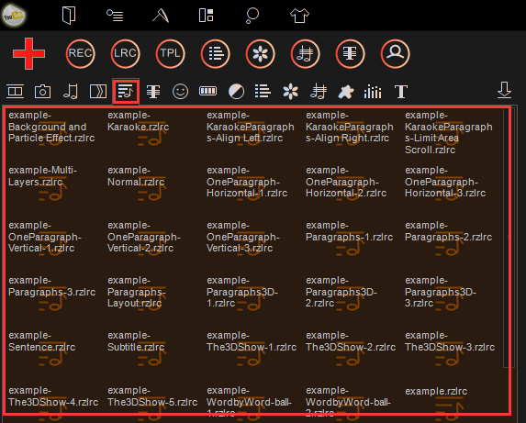Open the T-shirt skin icon

coord(299,16)
